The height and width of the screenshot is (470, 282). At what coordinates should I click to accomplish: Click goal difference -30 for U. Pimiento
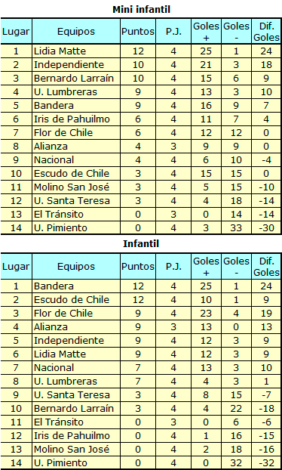tap(266, 227)
